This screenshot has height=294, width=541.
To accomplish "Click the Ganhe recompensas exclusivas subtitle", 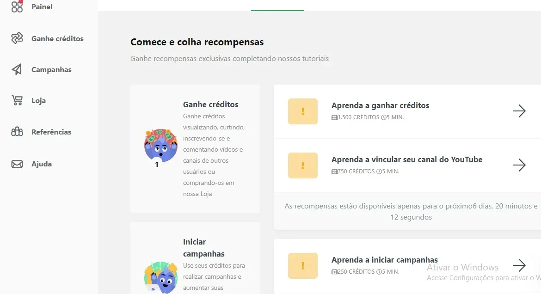I will pyautogui.click(x=229, y=59).
